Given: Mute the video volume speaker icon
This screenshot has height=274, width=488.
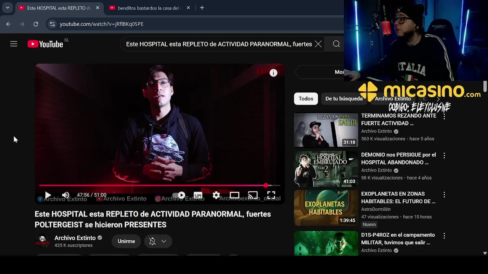Looking at the screenshot, I should click(x=66, y=195).
